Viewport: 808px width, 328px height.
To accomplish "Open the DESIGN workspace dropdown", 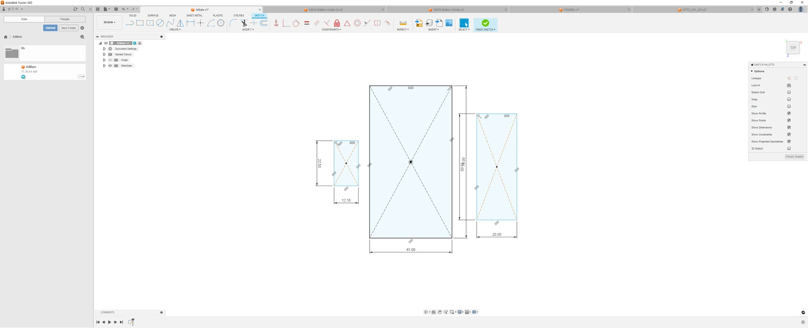I will (109, 22).
